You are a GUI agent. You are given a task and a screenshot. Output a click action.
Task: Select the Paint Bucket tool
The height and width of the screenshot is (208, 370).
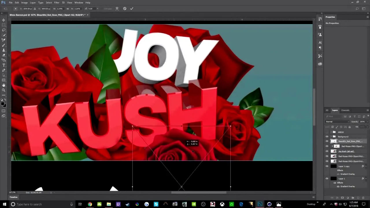tap(3, 60)
